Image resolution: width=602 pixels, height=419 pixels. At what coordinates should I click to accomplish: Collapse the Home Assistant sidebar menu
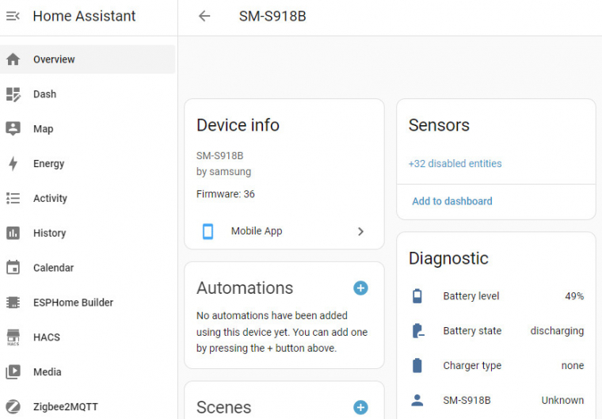(13, 16)
